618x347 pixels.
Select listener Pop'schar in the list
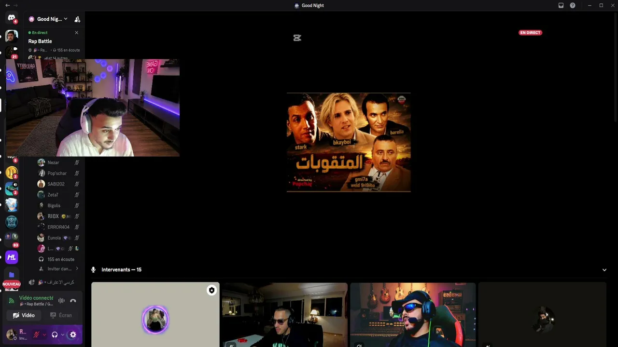(58, 173)
